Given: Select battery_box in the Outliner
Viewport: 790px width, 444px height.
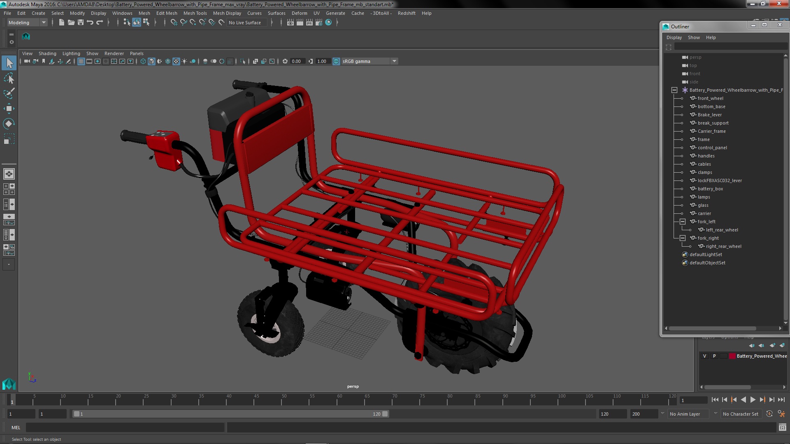Looking at the screenshot, I should (710, 189).
